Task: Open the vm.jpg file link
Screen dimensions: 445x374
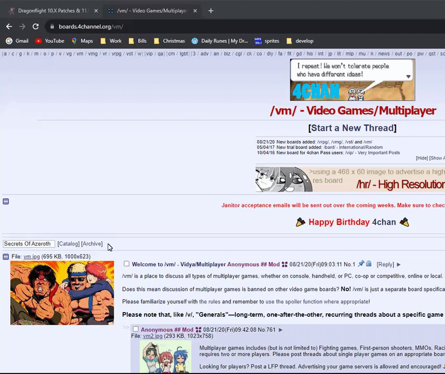Action: click(32, 257)
